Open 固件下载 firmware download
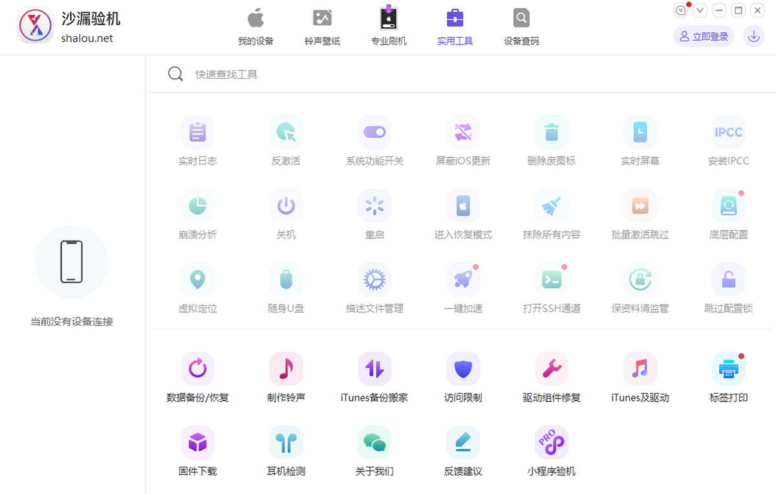The height and width of the screenshot is (494, 776). [197, 443]
